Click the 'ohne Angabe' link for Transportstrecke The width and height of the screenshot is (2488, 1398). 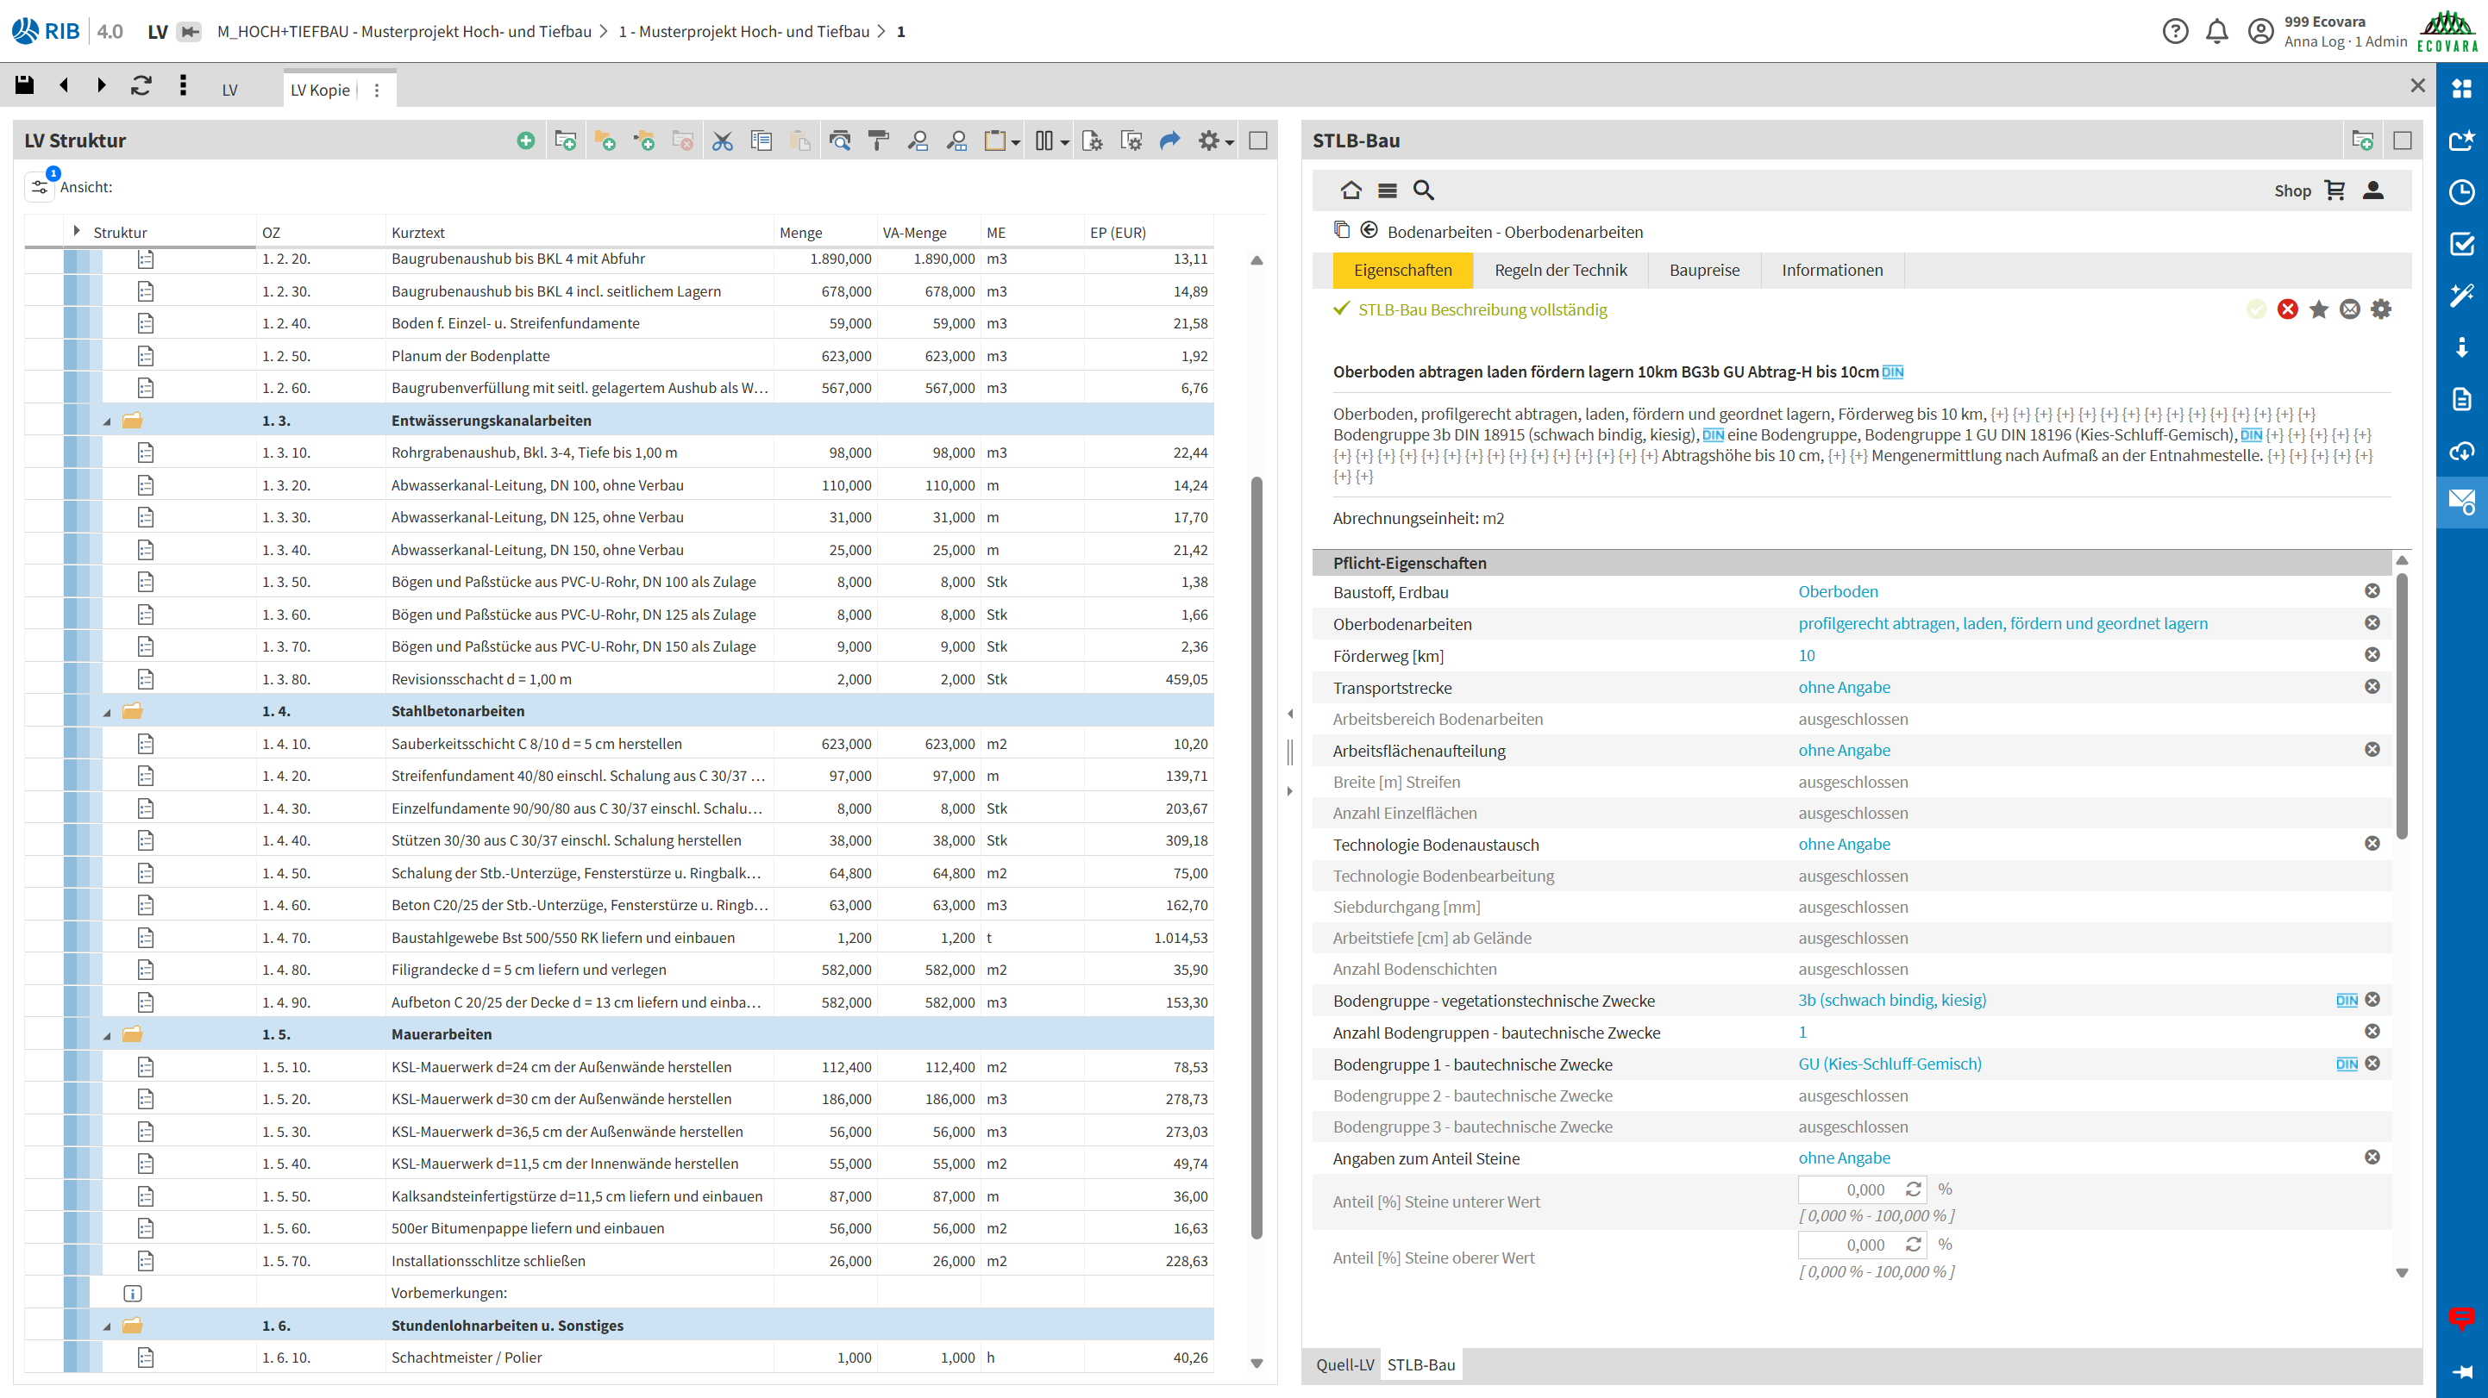[1843, 688]
